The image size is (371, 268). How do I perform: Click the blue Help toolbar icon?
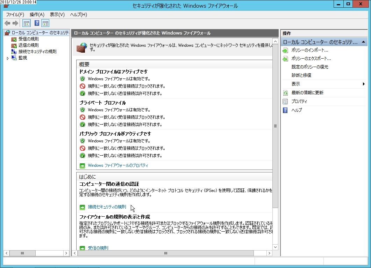[x=37, y=23]
